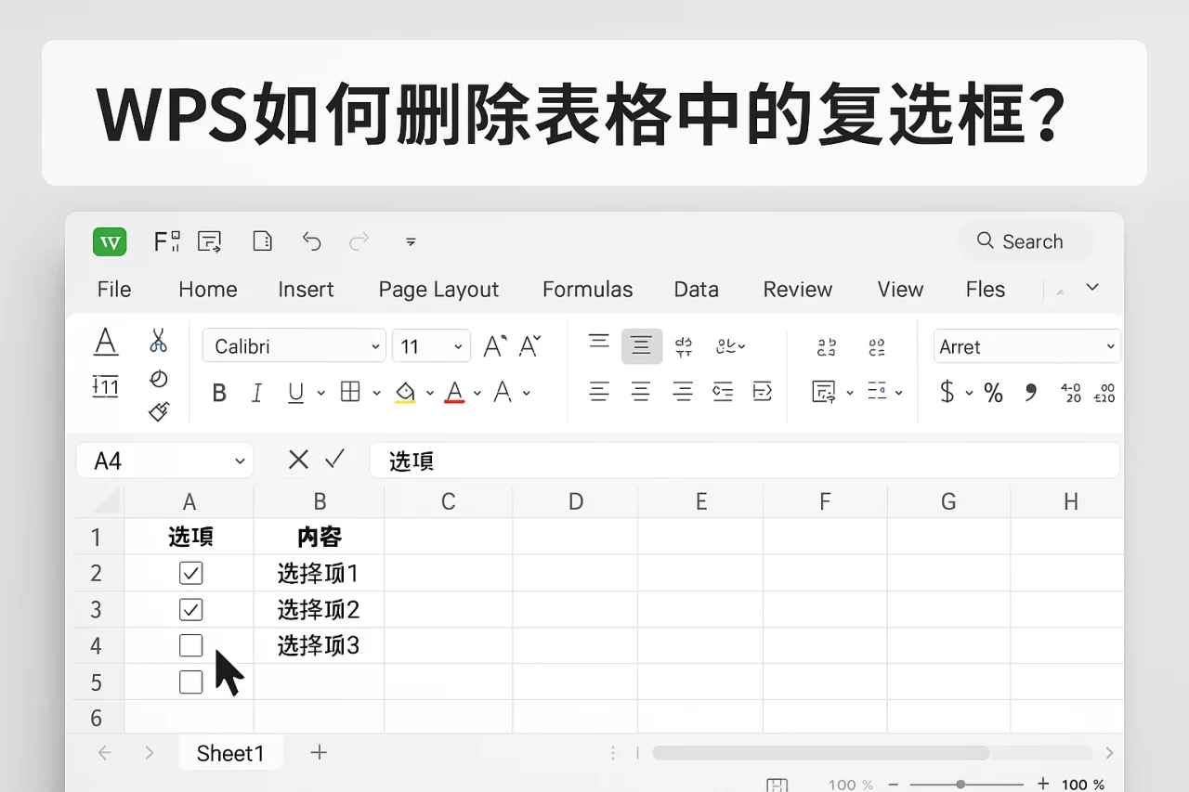Click the increase decimal places icon
1189x792 pixels.
pos(1071,392)
